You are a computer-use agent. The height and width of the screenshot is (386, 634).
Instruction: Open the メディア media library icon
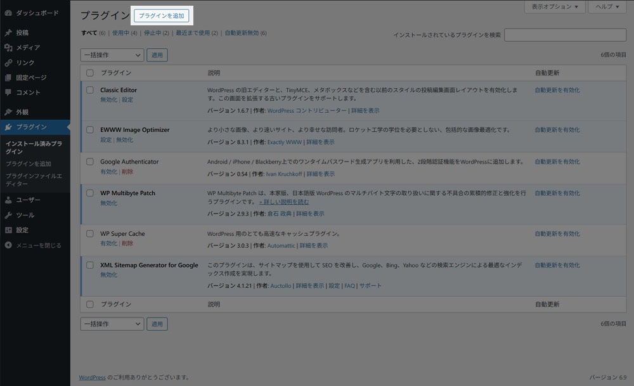click(x=8, y=48)
